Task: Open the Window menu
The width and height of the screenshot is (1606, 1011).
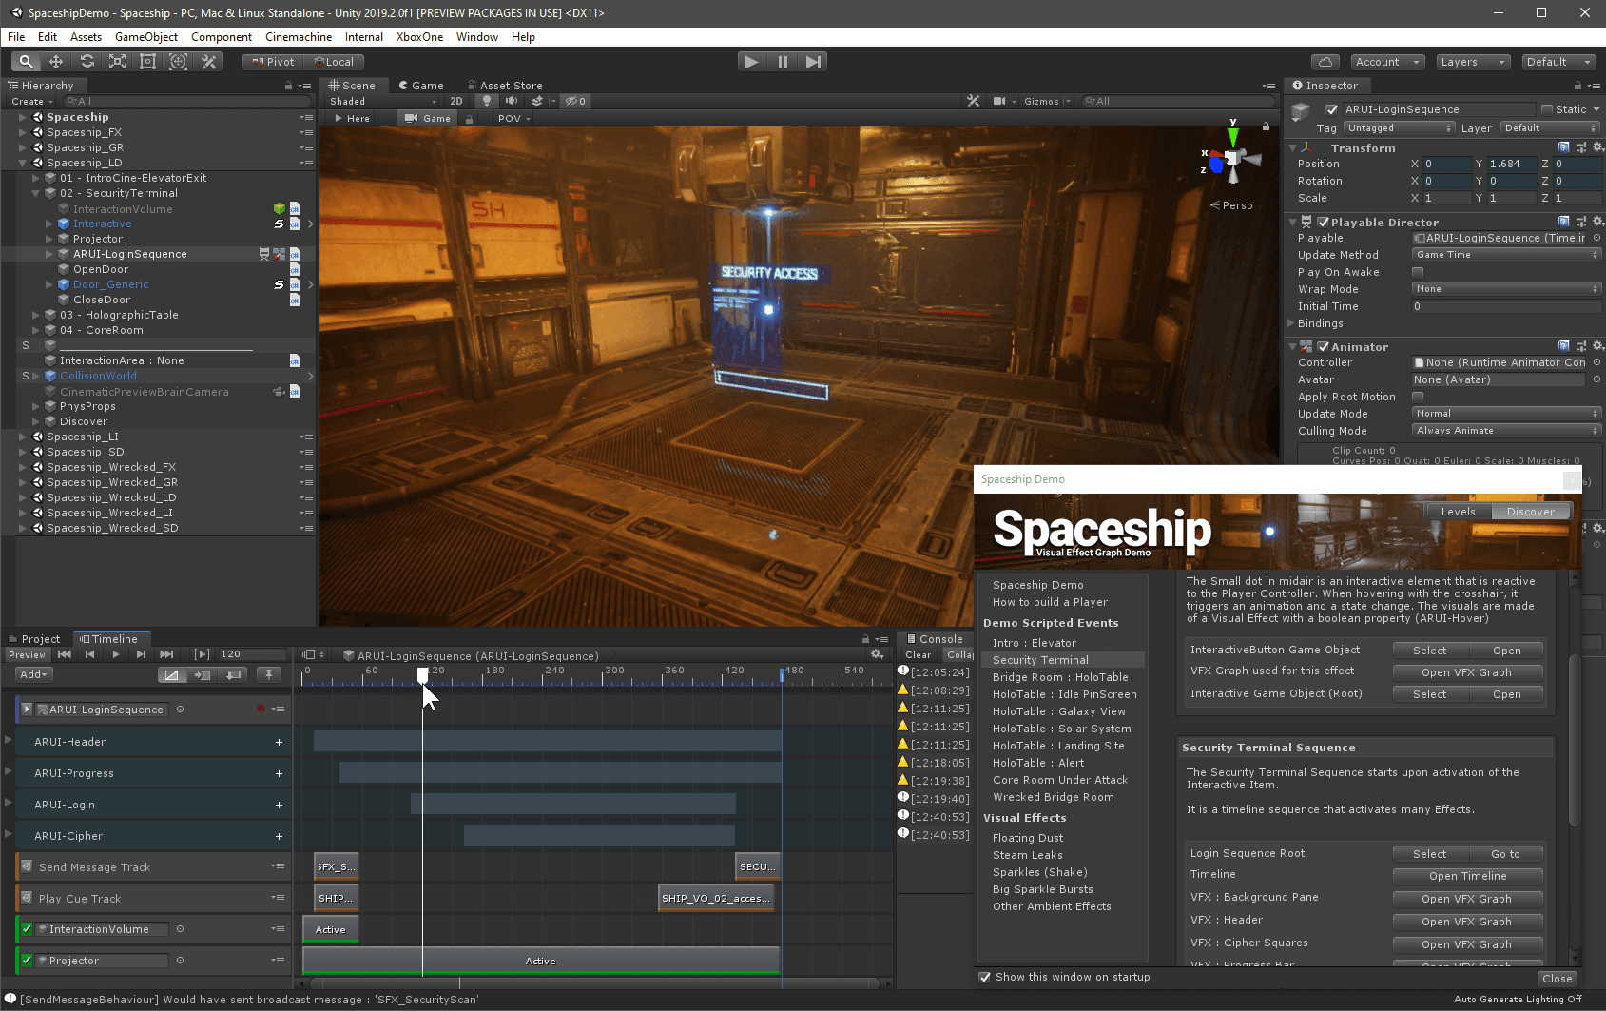Action: pos(476,37)
